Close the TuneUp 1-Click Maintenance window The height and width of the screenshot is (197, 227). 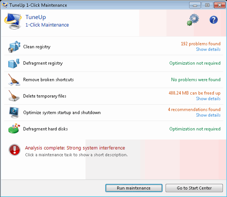tap(219, 5)
